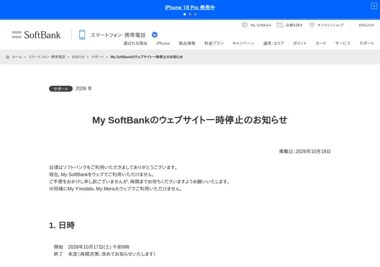The image size is (380, 267).
Task: Go to サポート breadcrumb
Action: (x=97, y=57)
